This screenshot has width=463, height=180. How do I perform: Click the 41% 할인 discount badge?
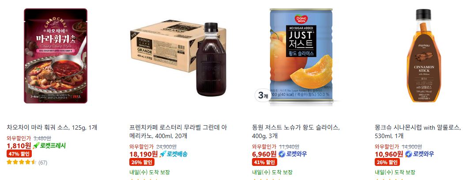point(264,162)
